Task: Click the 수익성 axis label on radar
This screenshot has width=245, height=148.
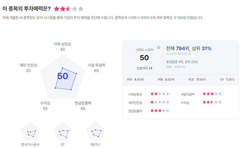Action: click(45, 103)
